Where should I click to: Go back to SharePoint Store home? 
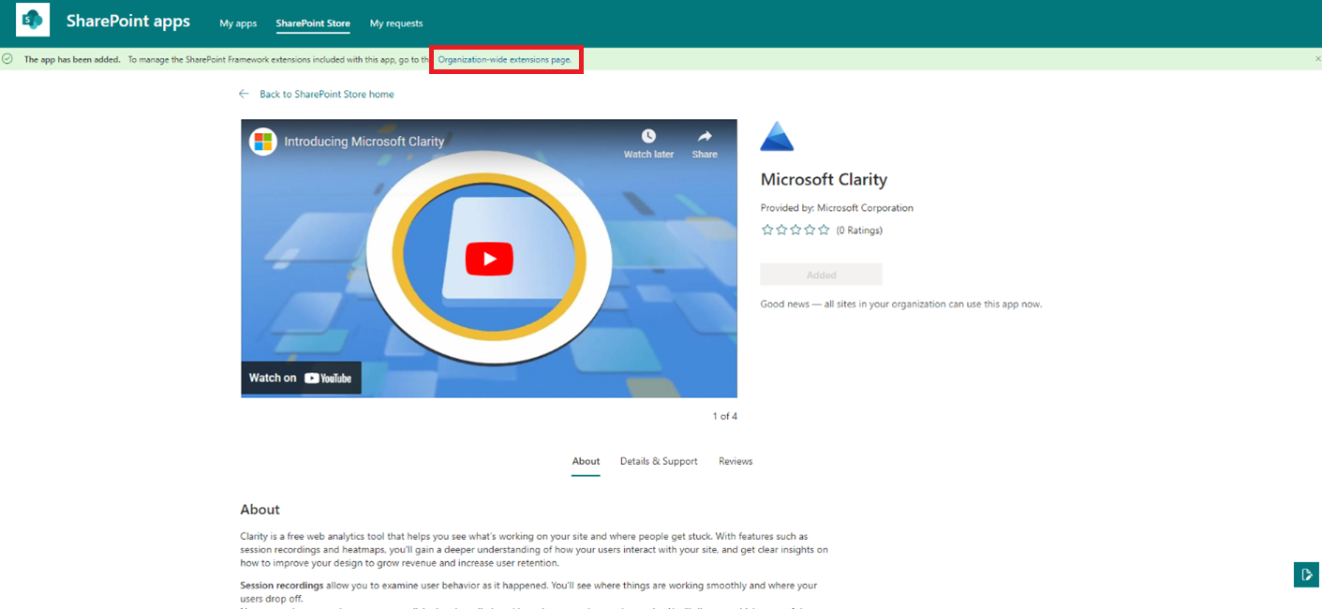point(326,95)
